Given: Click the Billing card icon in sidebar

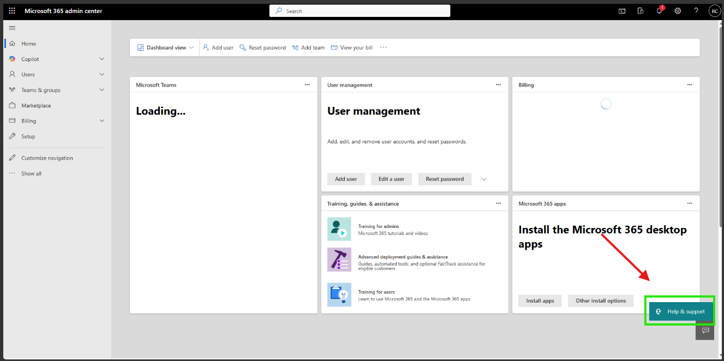Looking at the screenshot, I should coord(12,121).
